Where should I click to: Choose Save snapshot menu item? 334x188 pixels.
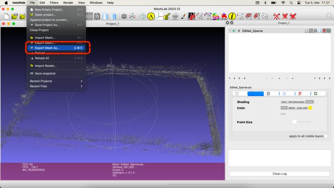tap(56, 74)
